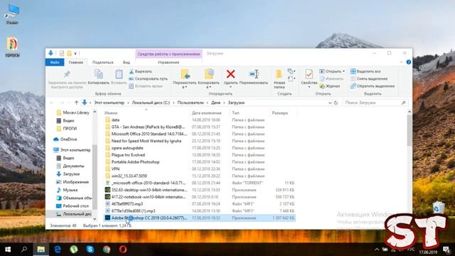Click Локальный диск (C:) in the breadcrumb
Screen dimensions: 455x256
pyautogui.click(x=151, y=102)
